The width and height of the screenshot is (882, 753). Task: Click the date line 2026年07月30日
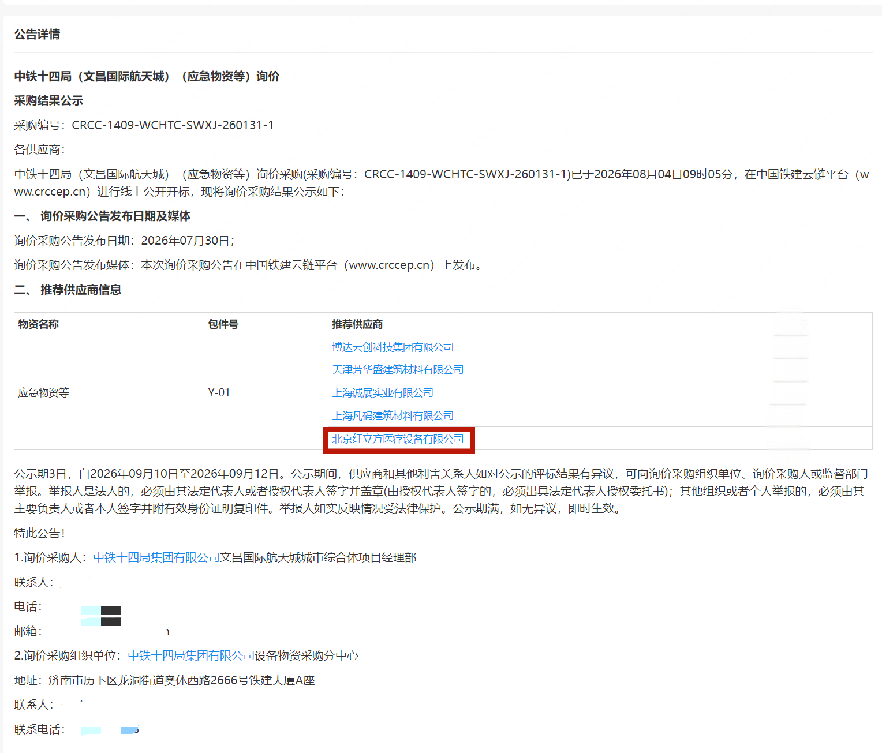(124, 241)
